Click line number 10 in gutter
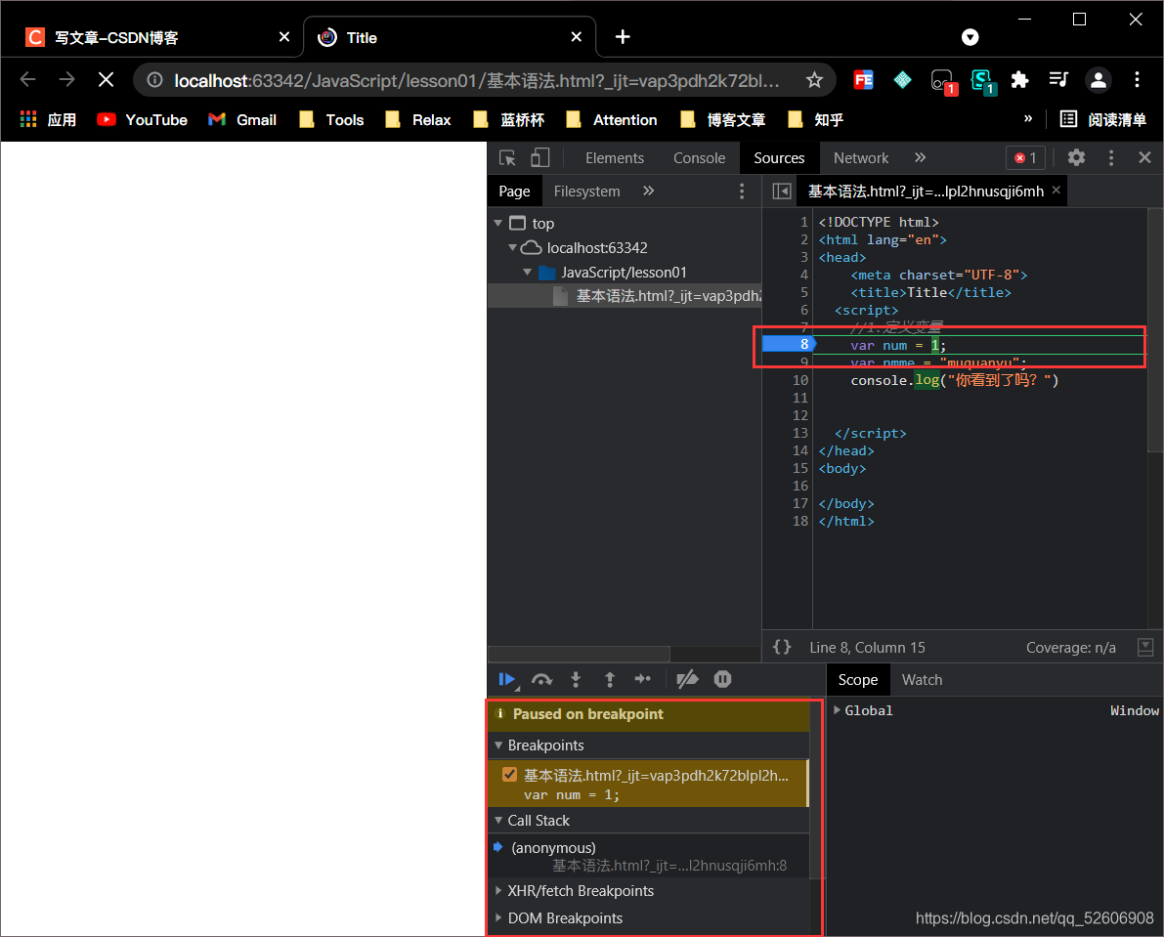This screenshot has height=937, width=1164. (x=799, y=380)
